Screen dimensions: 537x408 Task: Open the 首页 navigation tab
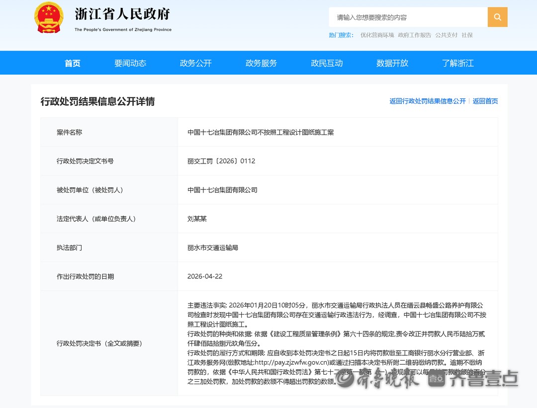coord(73,63)
